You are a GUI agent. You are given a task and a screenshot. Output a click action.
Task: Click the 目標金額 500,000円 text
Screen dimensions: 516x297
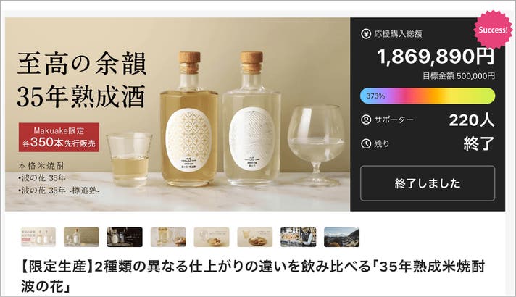click(459, 76)
